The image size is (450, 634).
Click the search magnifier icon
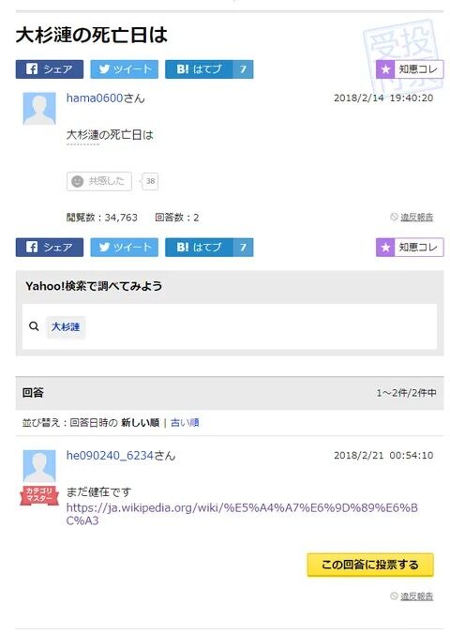[x=34, y=326]
